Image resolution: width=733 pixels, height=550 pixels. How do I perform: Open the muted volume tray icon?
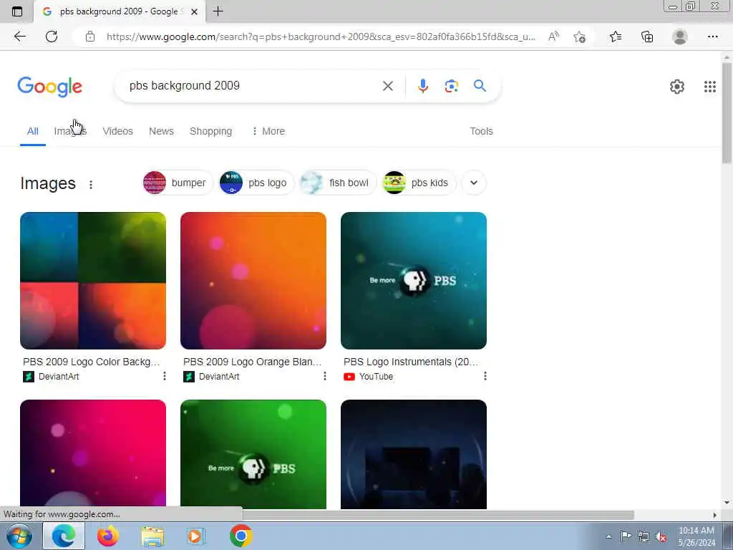point(661,536)
